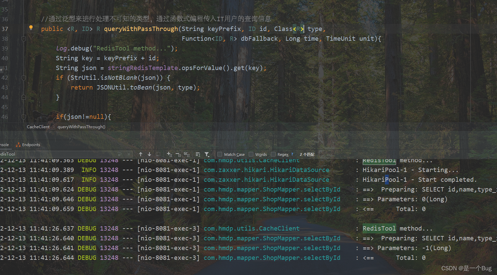Click the Chinese comment on line 36
The width and height of the screenshot is (497, 275).
point(156,19)
